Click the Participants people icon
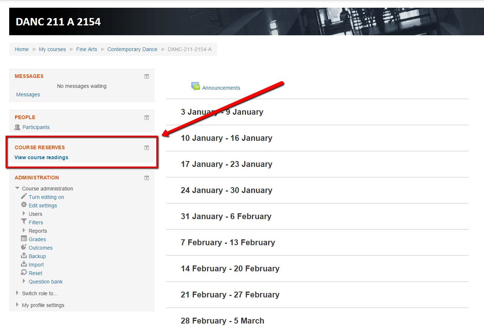The height and width of the screenshot is (332, 484). pyautogui.click(x=17, y=127)
